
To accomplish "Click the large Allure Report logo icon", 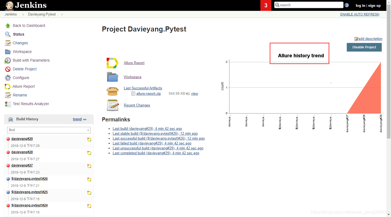I will (x=112, y=63).
